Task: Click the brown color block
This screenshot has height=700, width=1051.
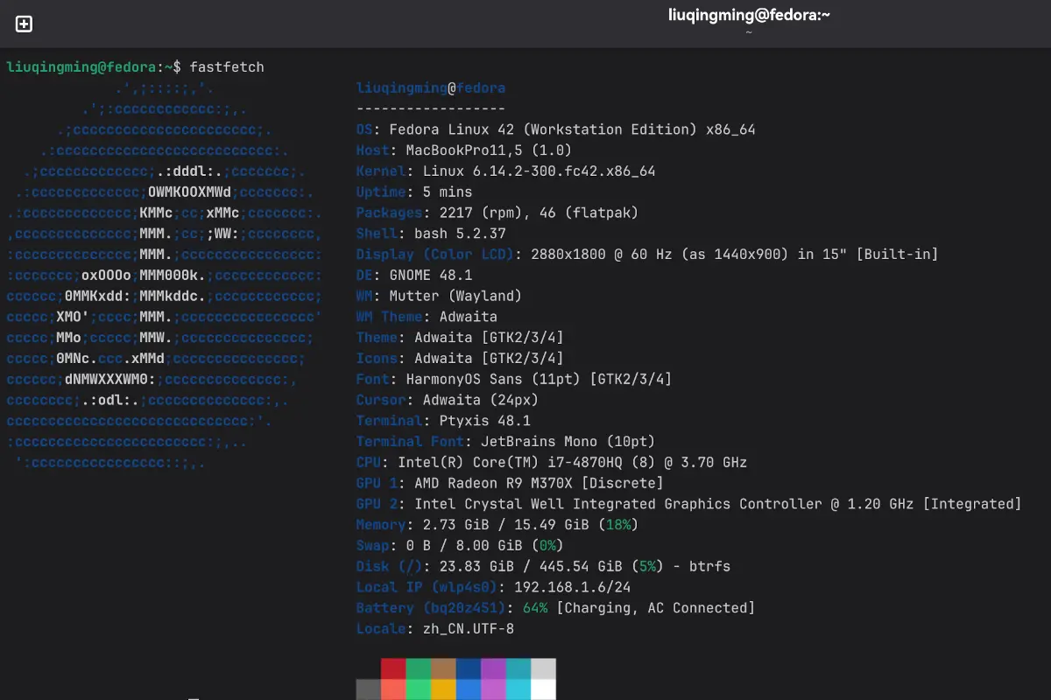Action: [x=443, y=668]
